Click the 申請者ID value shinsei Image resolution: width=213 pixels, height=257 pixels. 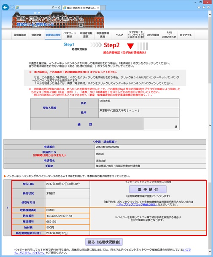click(100, 154)
